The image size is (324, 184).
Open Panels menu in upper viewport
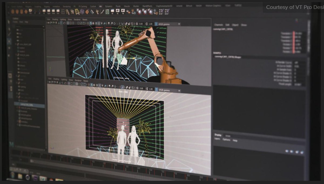pos(85,20)
